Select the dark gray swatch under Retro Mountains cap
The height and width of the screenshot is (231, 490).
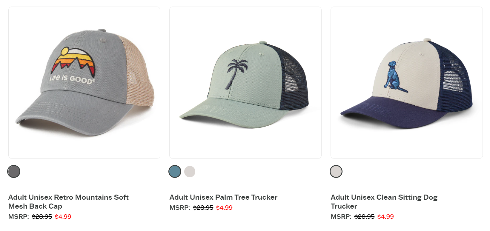pyautogui.click(x=14, y=172)
